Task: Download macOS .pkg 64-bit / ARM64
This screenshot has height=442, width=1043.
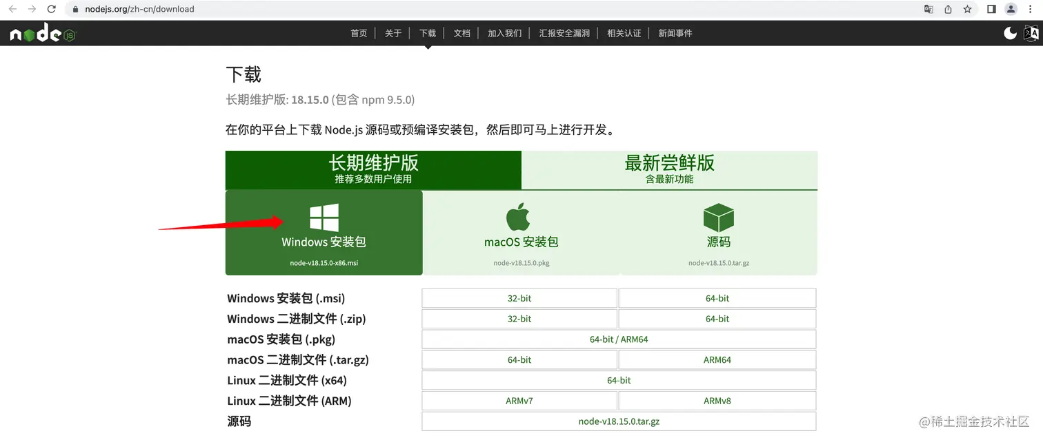Action: (619, 339)
